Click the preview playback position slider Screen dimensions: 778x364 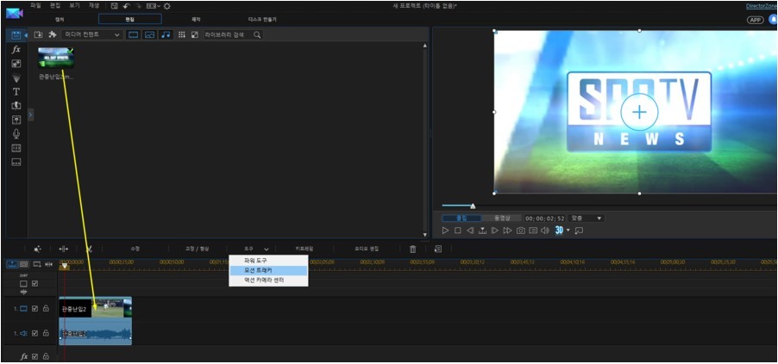pyautogui.click(x=472, y=206)
